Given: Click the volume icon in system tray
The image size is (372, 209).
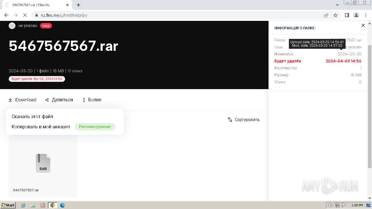Looking at the screenshot, I should [x=330, y=205].
